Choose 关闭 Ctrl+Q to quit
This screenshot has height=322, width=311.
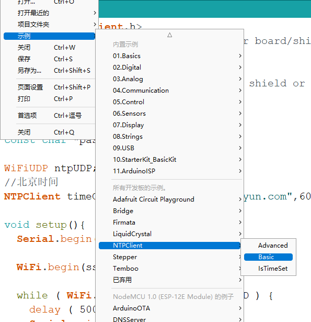[50, 132]
